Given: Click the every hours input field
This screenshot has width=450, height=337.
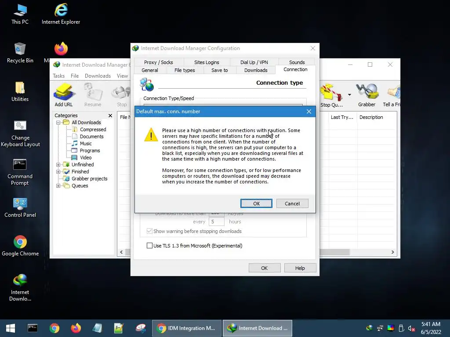Looking at the screenshot, I should pos(216,222).
